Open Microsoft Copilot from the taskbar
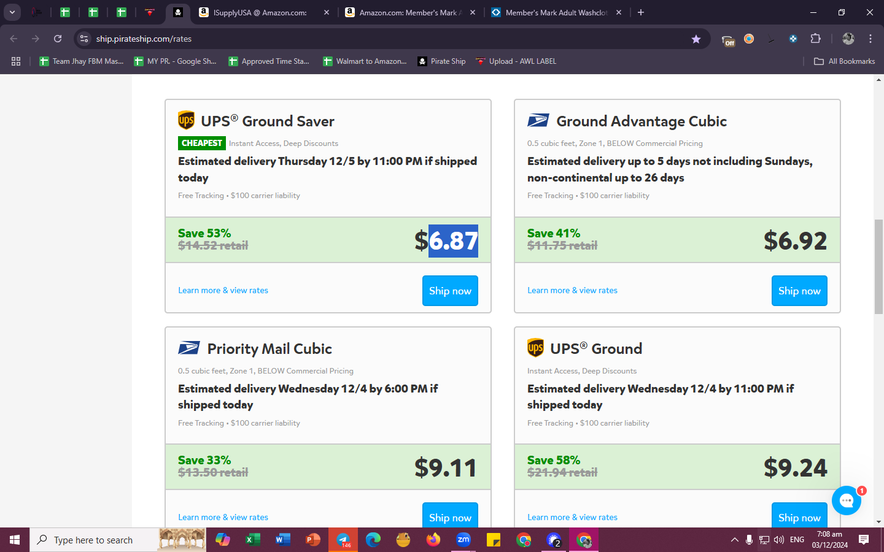The width and height of the screenshot is (884, 552). coord(222,540)
